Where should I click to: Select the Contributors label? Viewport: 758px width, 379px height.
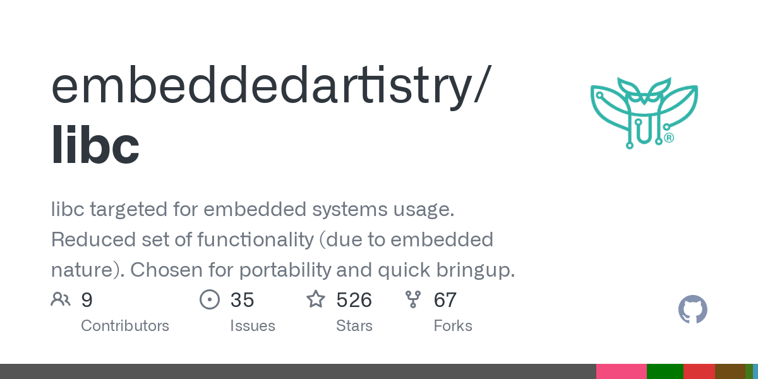tap(125, 326)
